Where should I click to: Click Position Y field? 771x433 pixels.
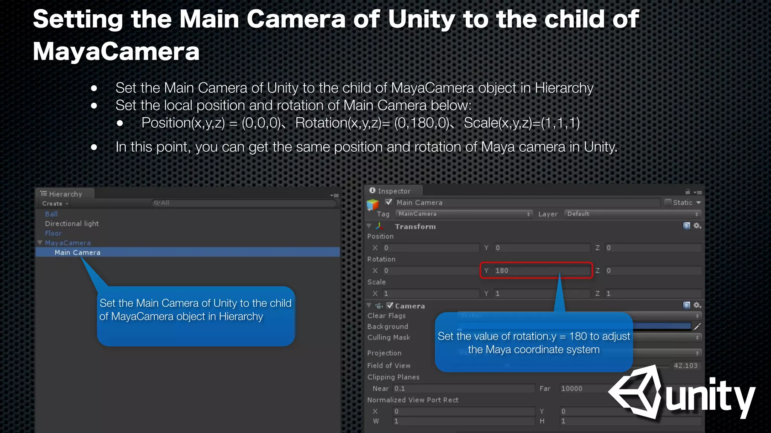pos(542,248)
